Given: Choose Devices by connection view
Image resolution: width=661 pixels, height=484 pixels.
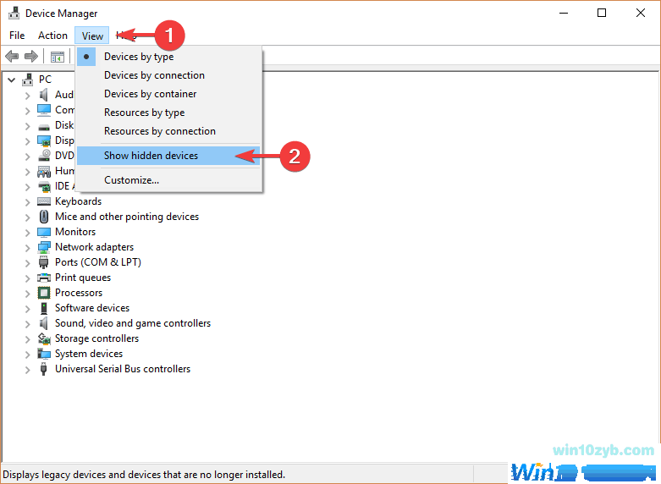Looking at the screenshot, I should tap(154, 75).
